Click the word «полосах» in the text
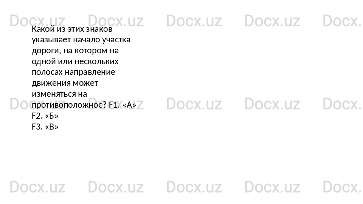The image size is (363, 204). tap(47, 72)
